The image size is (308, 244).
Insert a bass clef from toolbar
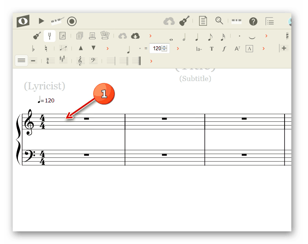(x=93, y=61)
